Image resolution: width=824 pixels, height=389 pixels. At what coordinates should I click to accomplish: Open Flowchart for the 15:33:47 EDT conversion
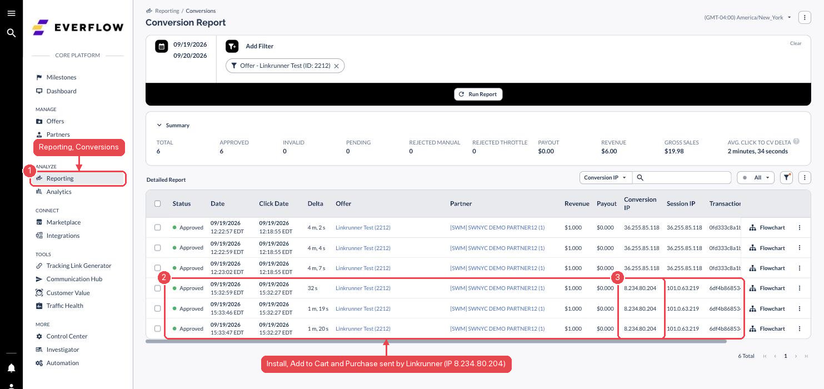coord(767,328)
